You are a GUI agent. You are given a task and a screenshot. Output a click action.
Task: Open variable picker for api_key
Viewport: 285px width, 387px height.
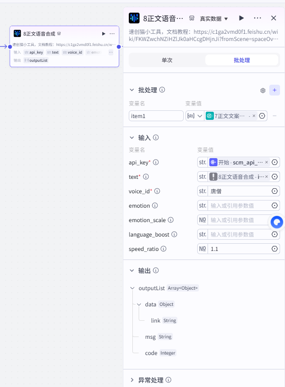(275, 162)
